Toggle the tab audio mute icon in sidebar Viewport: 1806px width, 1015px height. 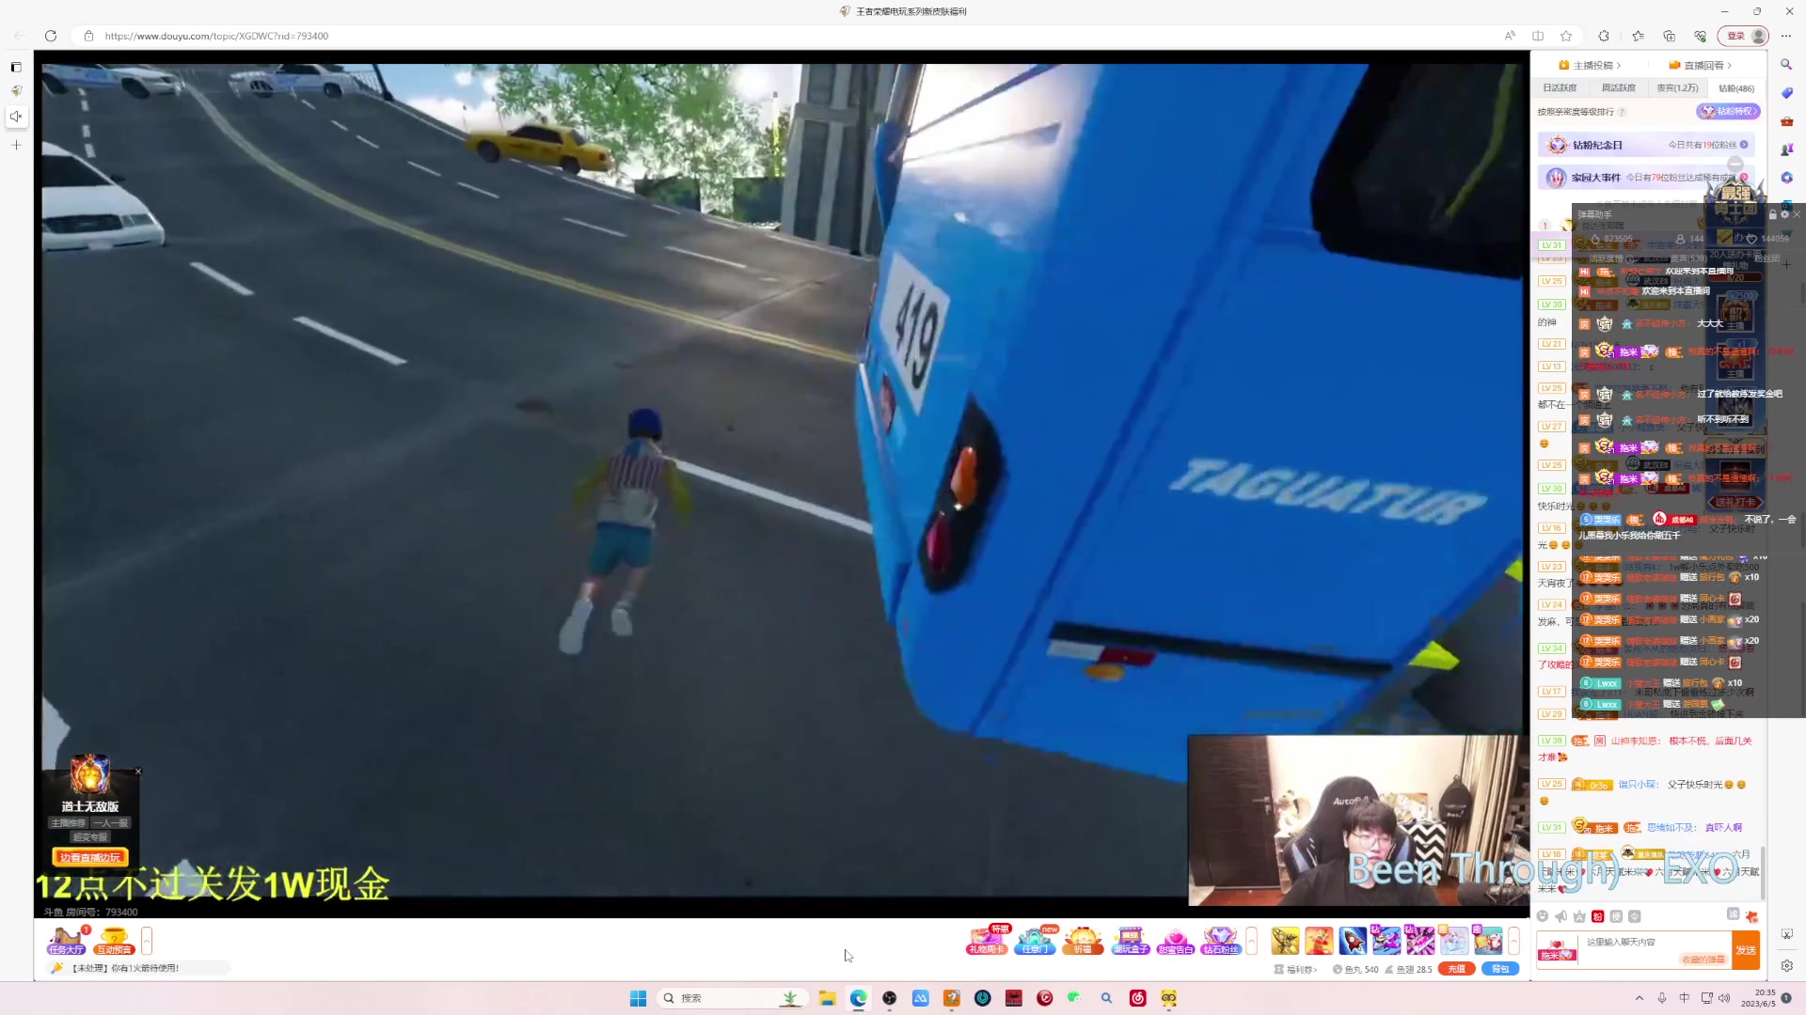tap(16, 117)
